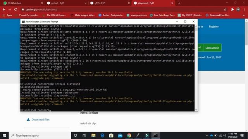The width and height of the screenshot is (248, 139).
Task: Click the 'Successfully installed gTTS-2.1.1' line
Action: click(x=44, y=69)
